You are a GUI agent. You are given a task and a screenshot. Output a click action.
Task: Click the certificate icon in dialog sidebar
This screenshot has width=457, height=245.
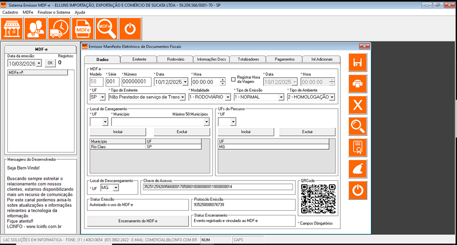click(x=358, y=147)
